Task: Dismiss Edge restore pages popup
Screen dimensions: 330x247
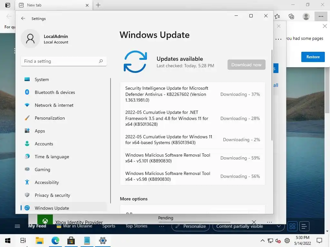Action: click(x=325, y=26)
